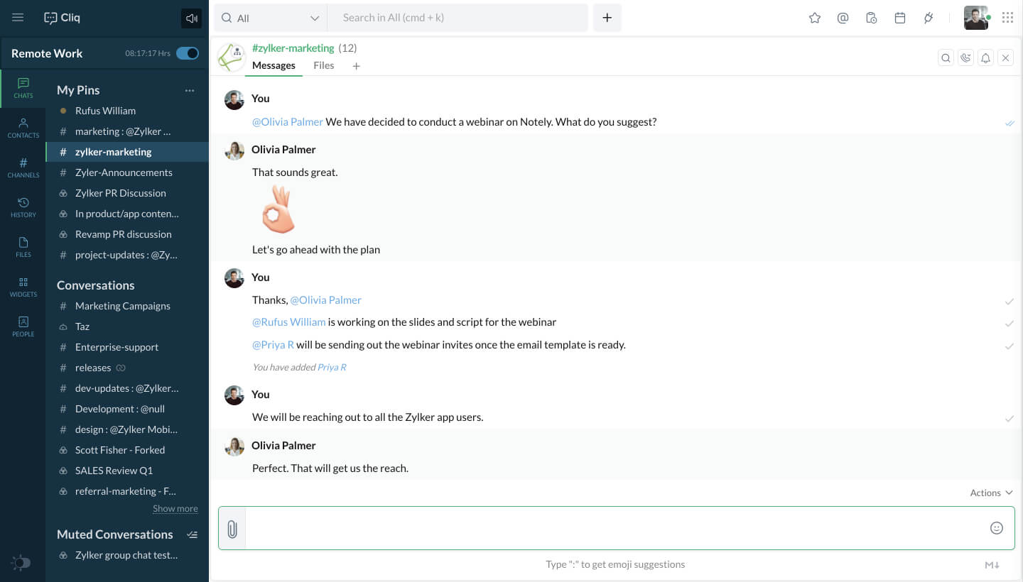Click @Olivia Palmer mention in first message
The height and width of the screenshot is (582, 1023).
(x=288, y=122)
